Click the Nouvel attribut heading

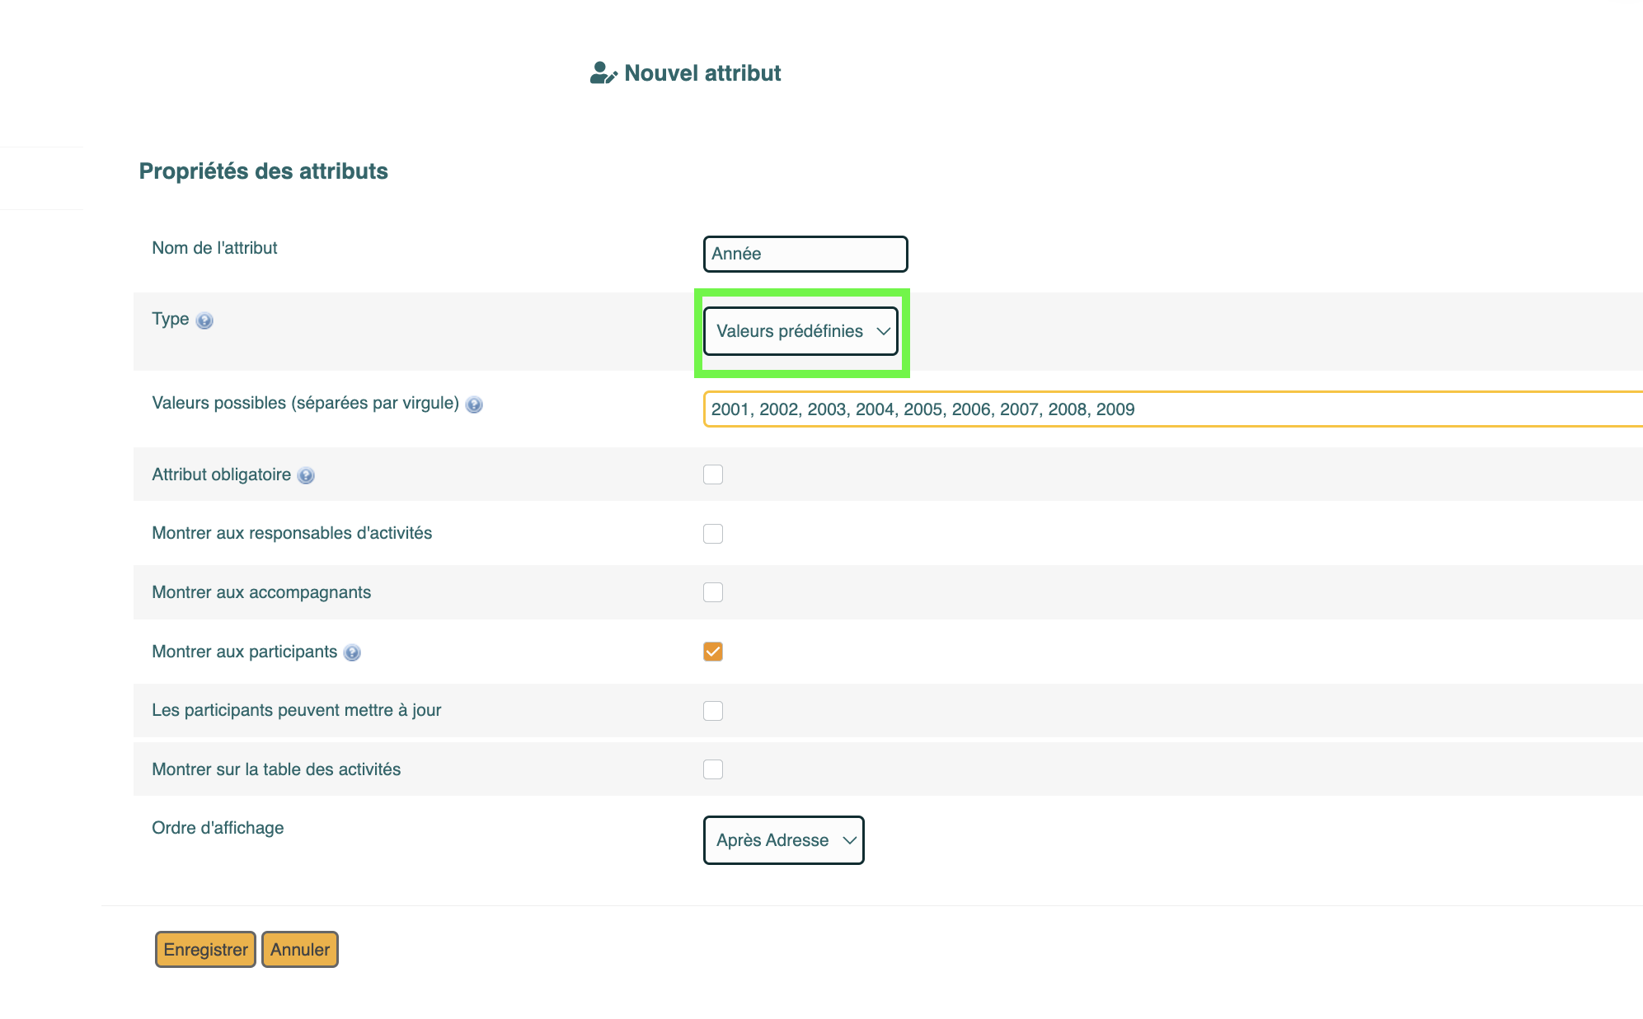pos(702,73)
